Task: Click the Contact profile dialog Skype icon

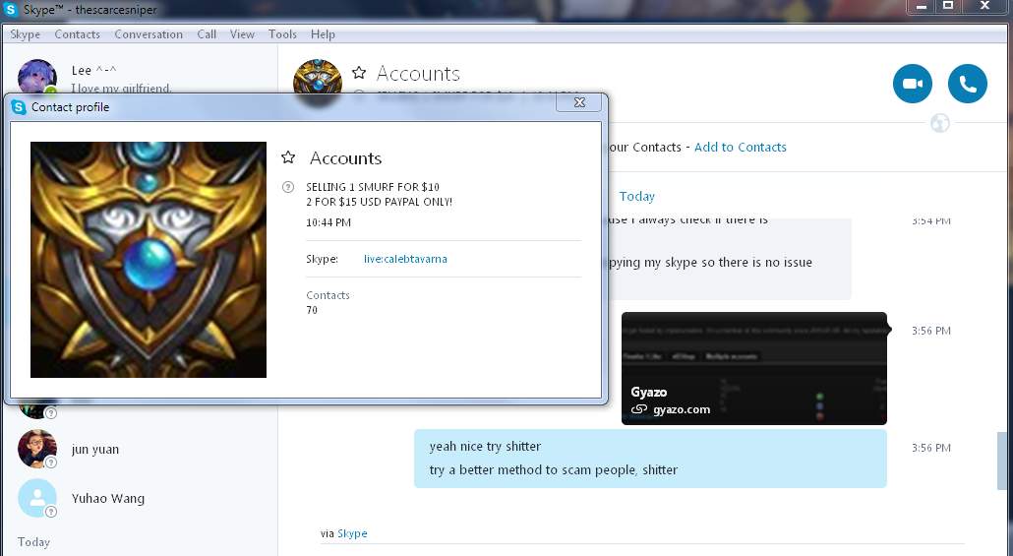Action: [19, 107]
